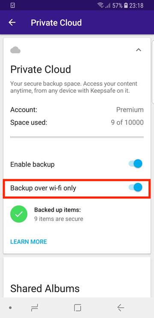Tap the green checkmark backup status icon

tap(19, 214)
